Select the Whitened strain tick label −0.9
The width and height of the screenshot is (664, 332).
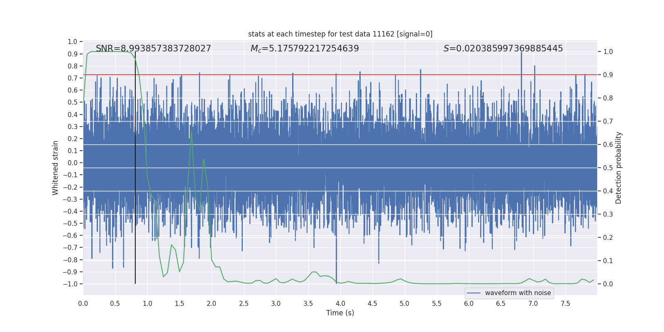coord(70,272)
